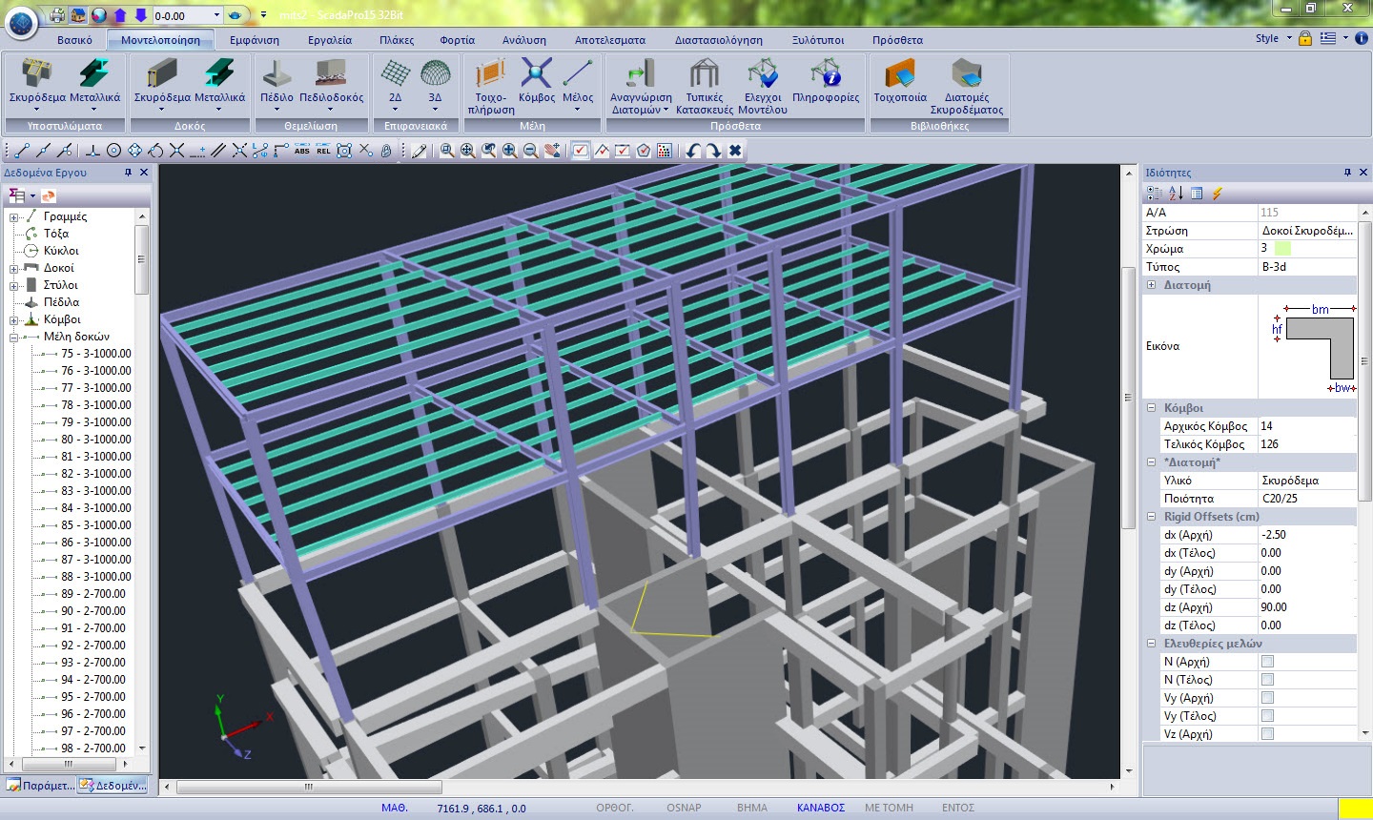Click the redo arrow in toolbar
Screen dimensions: 1373x820
click(x=714, y=151)
